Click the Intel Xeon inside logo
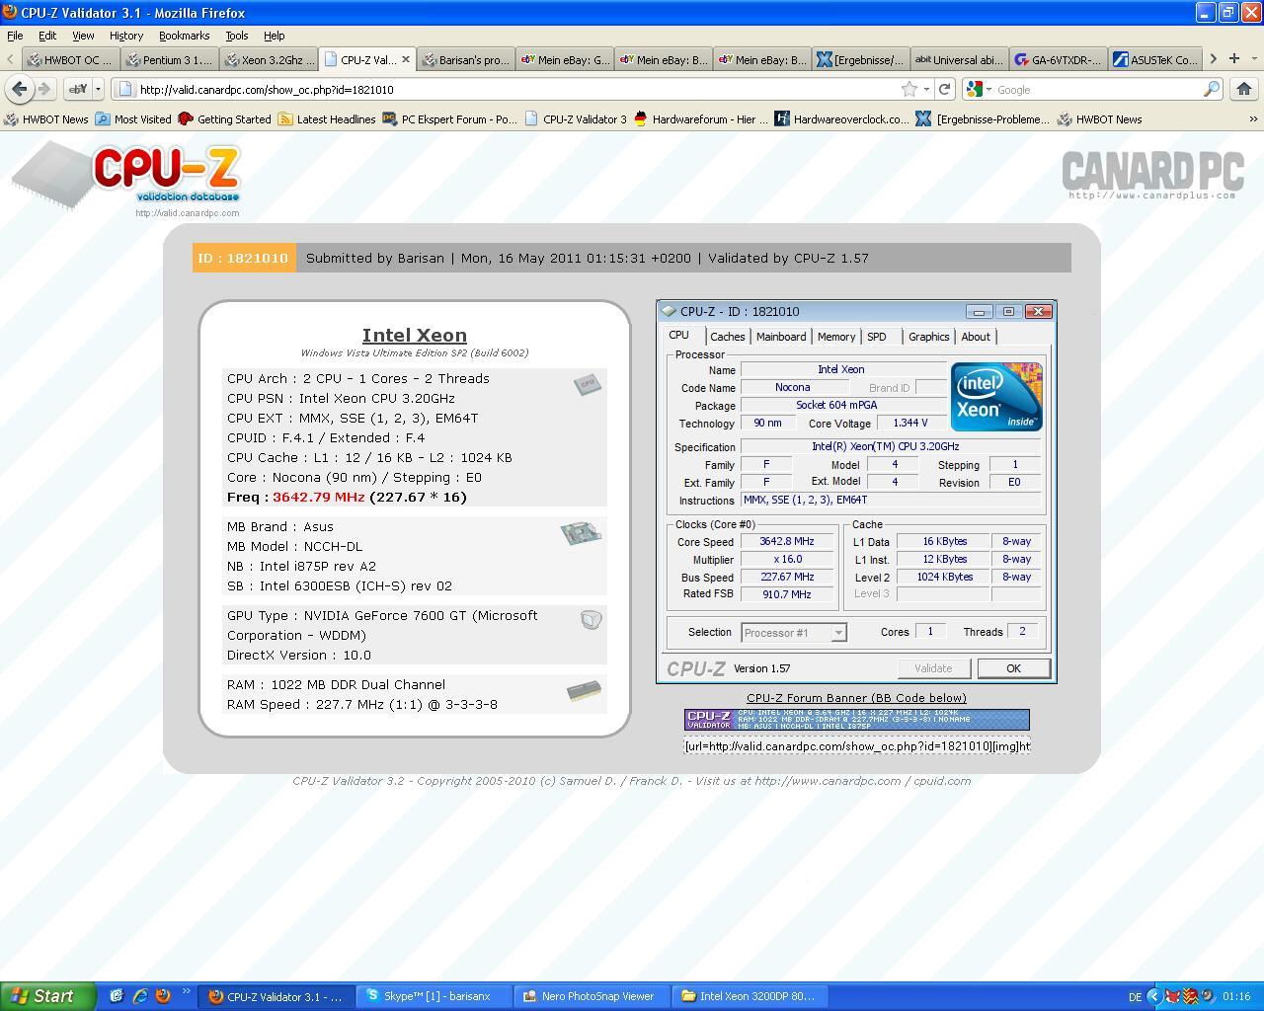This screenshot has width=1264, height=1011. (x=995, y=396)
